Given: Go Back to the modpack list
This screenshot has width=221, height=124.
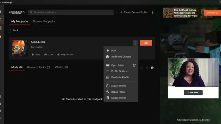Looking at the screenshot, I should click(x=14, y=30).
